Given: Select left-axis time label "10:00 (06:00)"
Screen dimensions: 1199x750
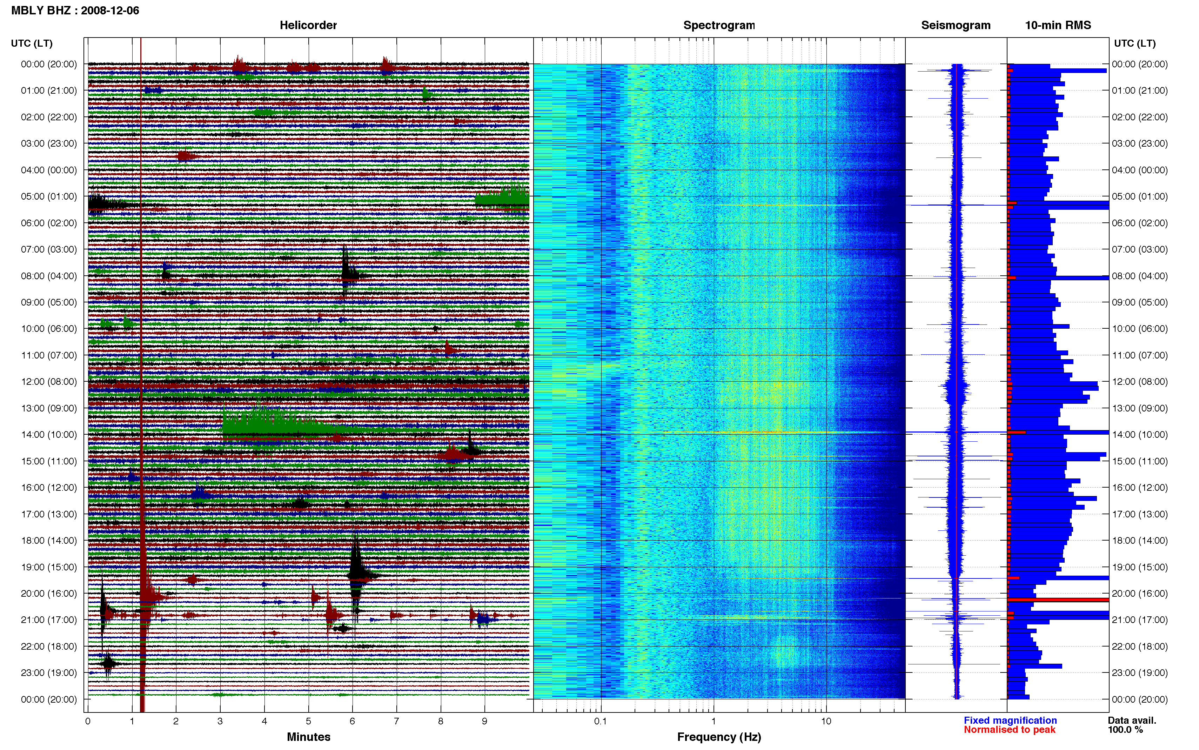Looking at the screenshot, I should [x=49, y=328].
